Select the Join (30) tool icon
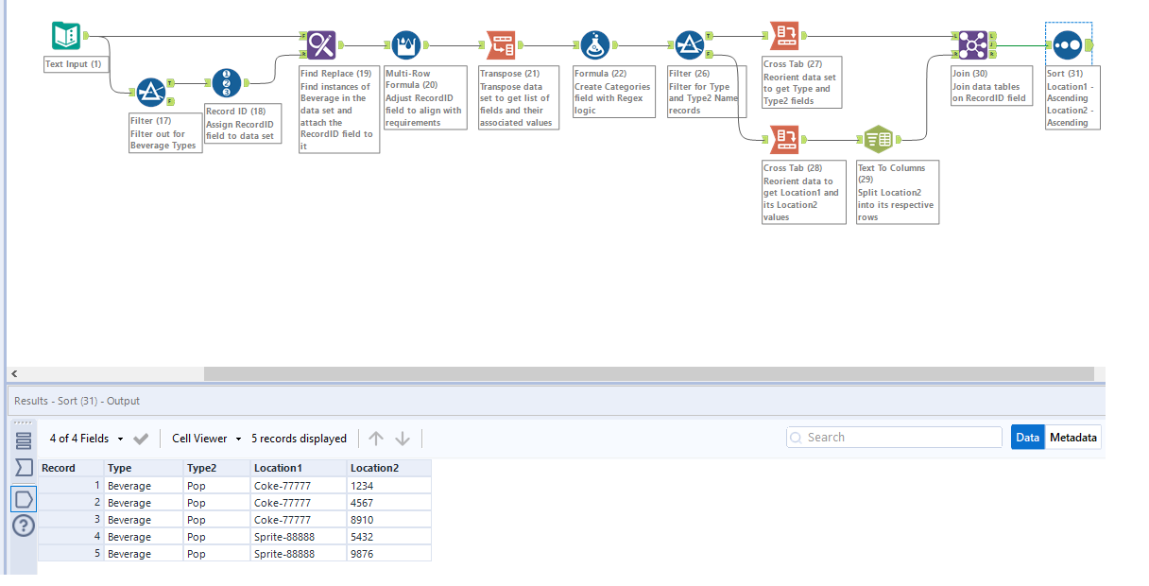1149x586 pixels. [972, 43]
